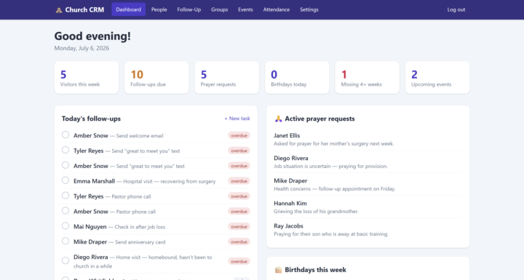Mark Mike Draper's anniversary card task done
The width and height of the screenshot is (524, 280).
click(65, 241)
